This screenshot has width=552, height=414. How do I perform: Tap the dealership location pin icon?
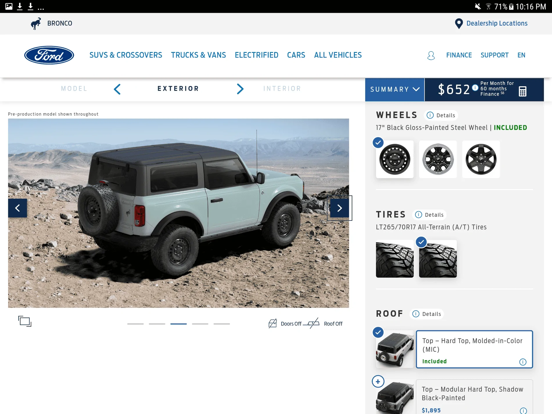coord(459,24)
